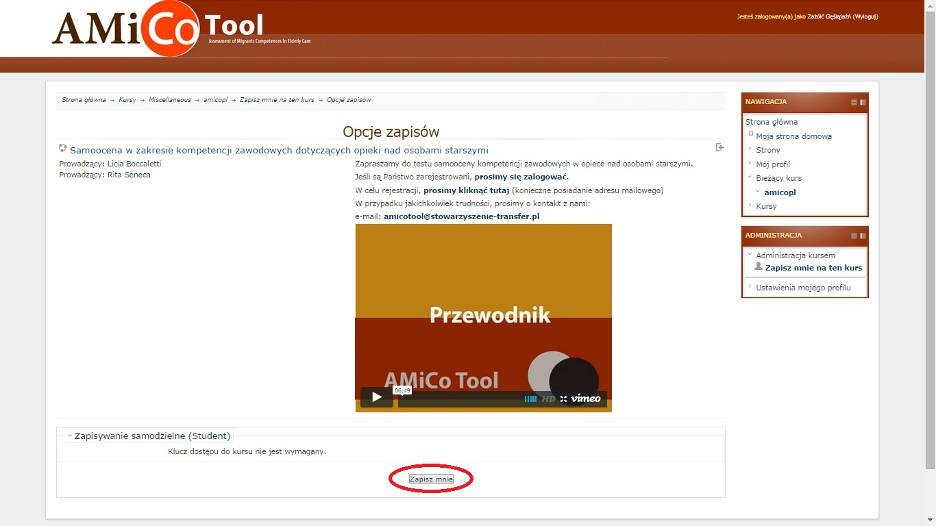
Task: Hide the Administracja block
Action: 854,236
